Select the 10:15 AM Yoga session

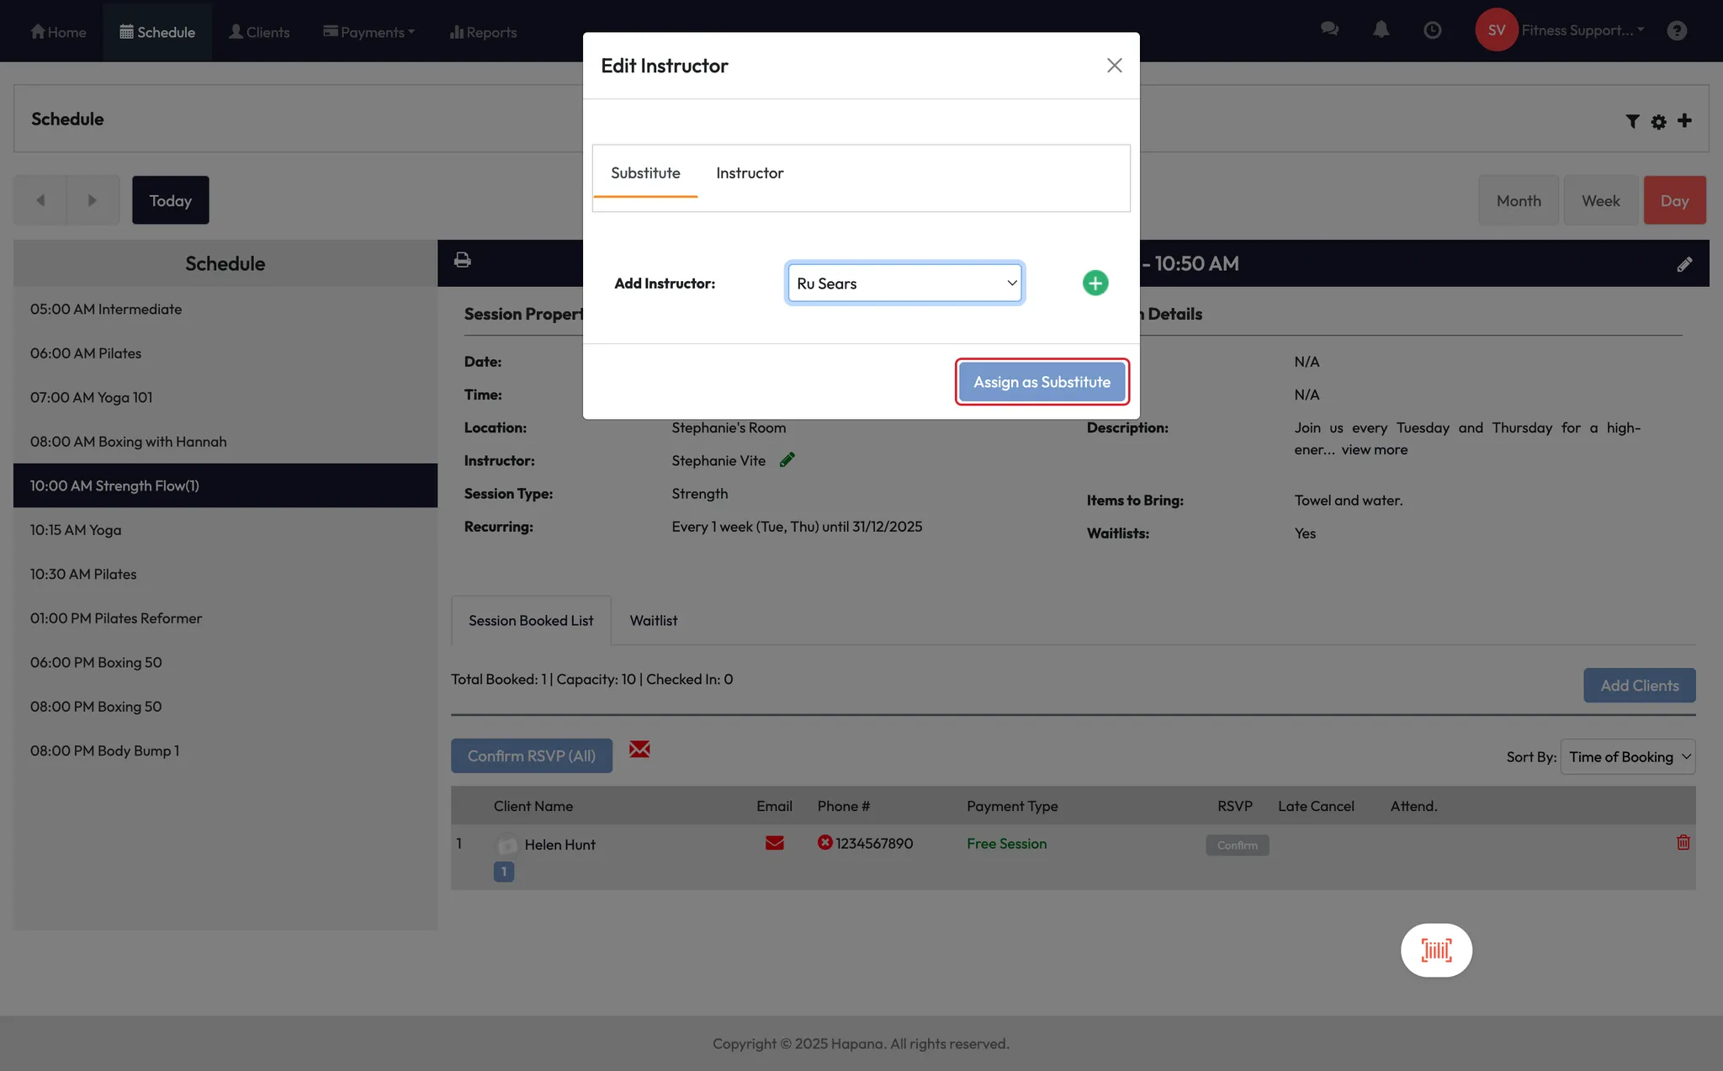click(76, 530)
